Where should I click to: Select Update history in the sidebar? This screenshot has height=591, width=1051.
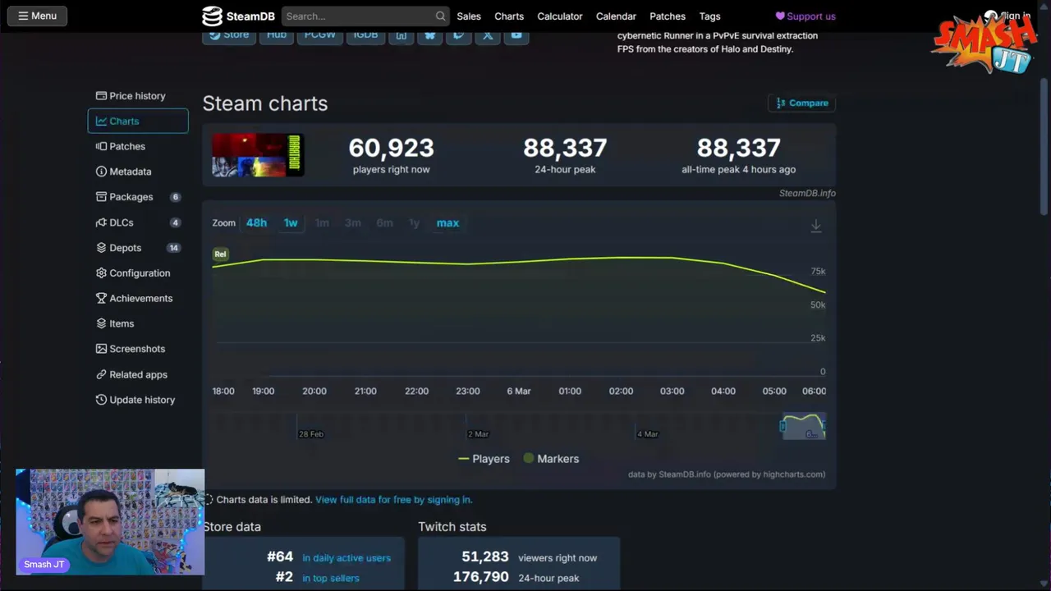[138, 400]
